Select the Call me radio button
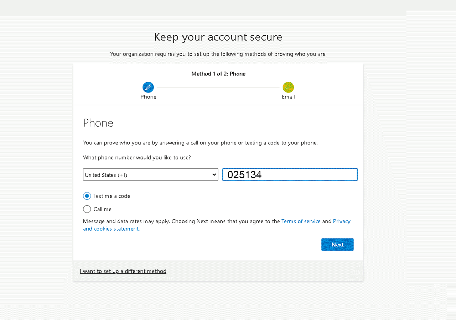456x320 pixels. 87,209
